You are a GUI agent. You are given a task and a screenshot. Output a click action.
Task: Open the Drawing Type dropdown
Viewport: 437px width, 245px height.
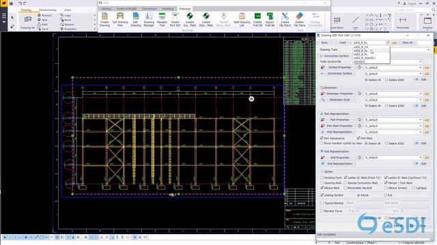(x=428, y=50)
